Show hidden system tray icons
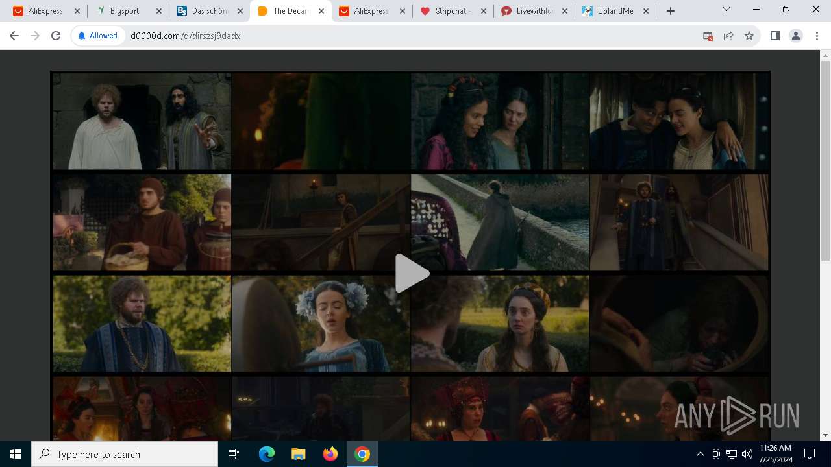Screen dimensions: 831x467 coord(700,454)
